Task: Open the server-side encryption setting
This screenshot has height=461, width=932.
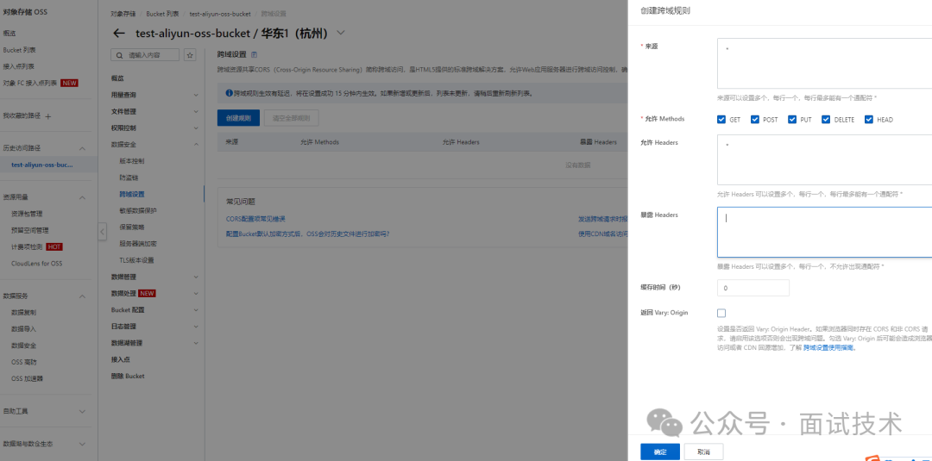Action: pyautogui.click(x=138, y=243)
